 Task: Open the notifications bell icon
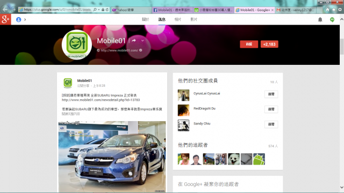coord(320,20)
